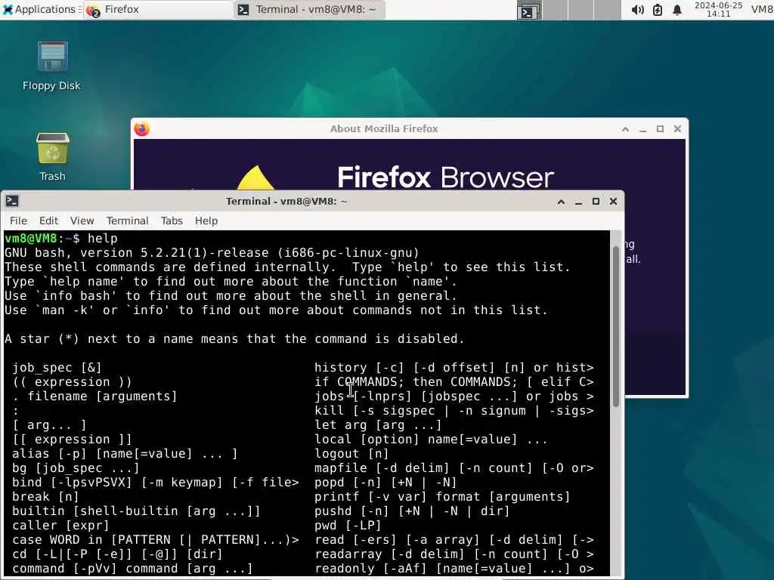Screen dimensions: 774x580
Task: Maximize the Terminal window
Action: click(596, 201)
